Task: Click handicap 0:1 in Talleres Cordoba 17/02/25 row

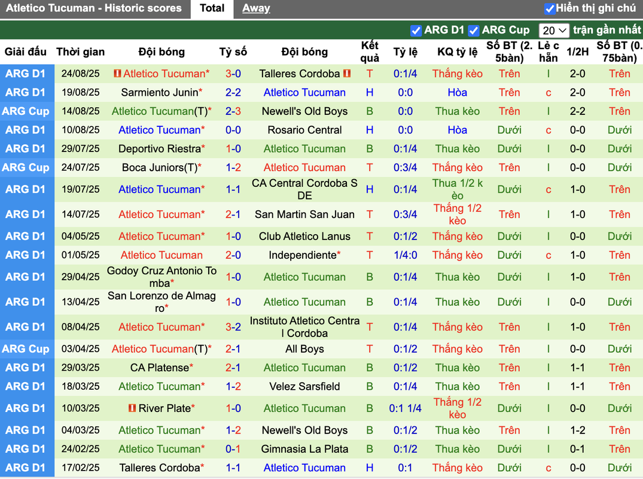Action: tap(405, 468)
